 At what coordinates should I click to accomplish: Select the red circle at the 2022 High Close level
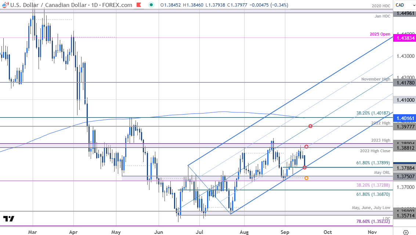(307, 147)
